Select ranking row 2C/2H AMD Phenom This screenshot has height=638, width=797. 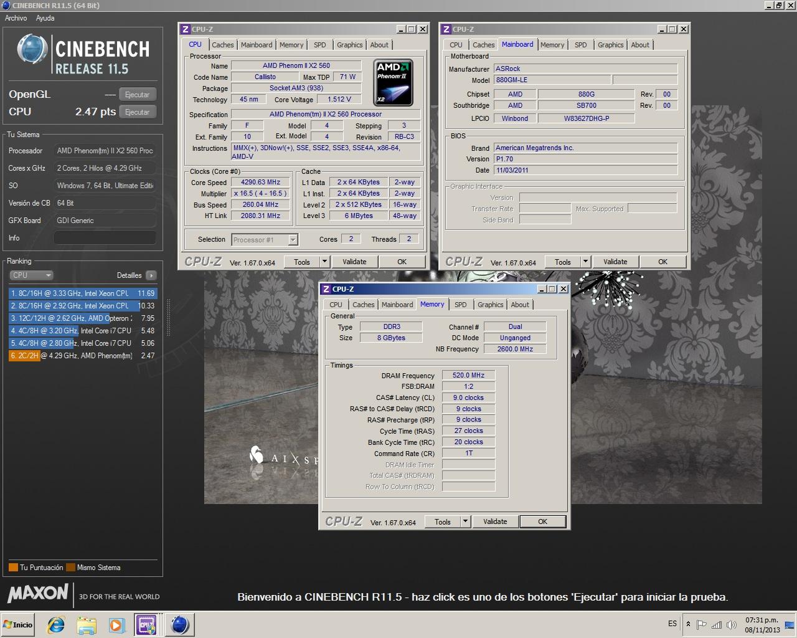click(82, 356)
